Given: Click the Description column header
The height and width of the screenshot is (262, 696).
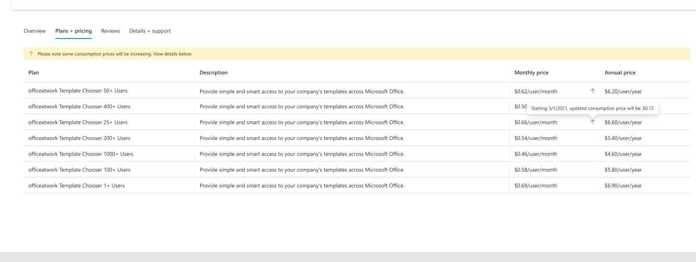Looking at the screenshot, I should click(213, 73).
